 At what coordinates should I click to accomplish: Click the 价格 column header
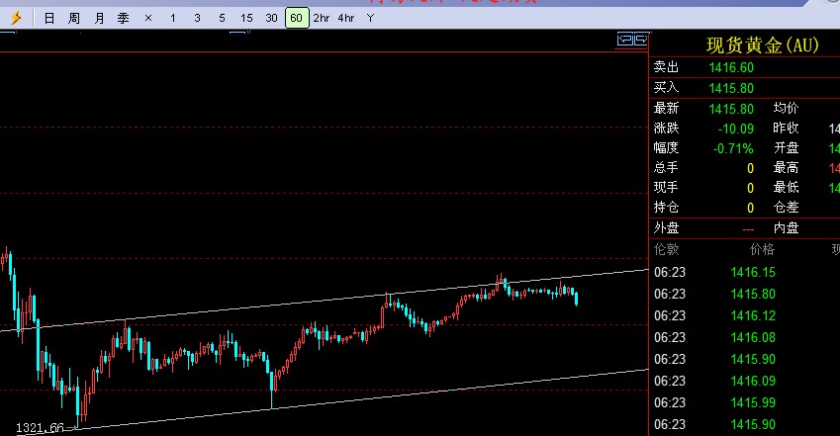click(x=762, y=249)
